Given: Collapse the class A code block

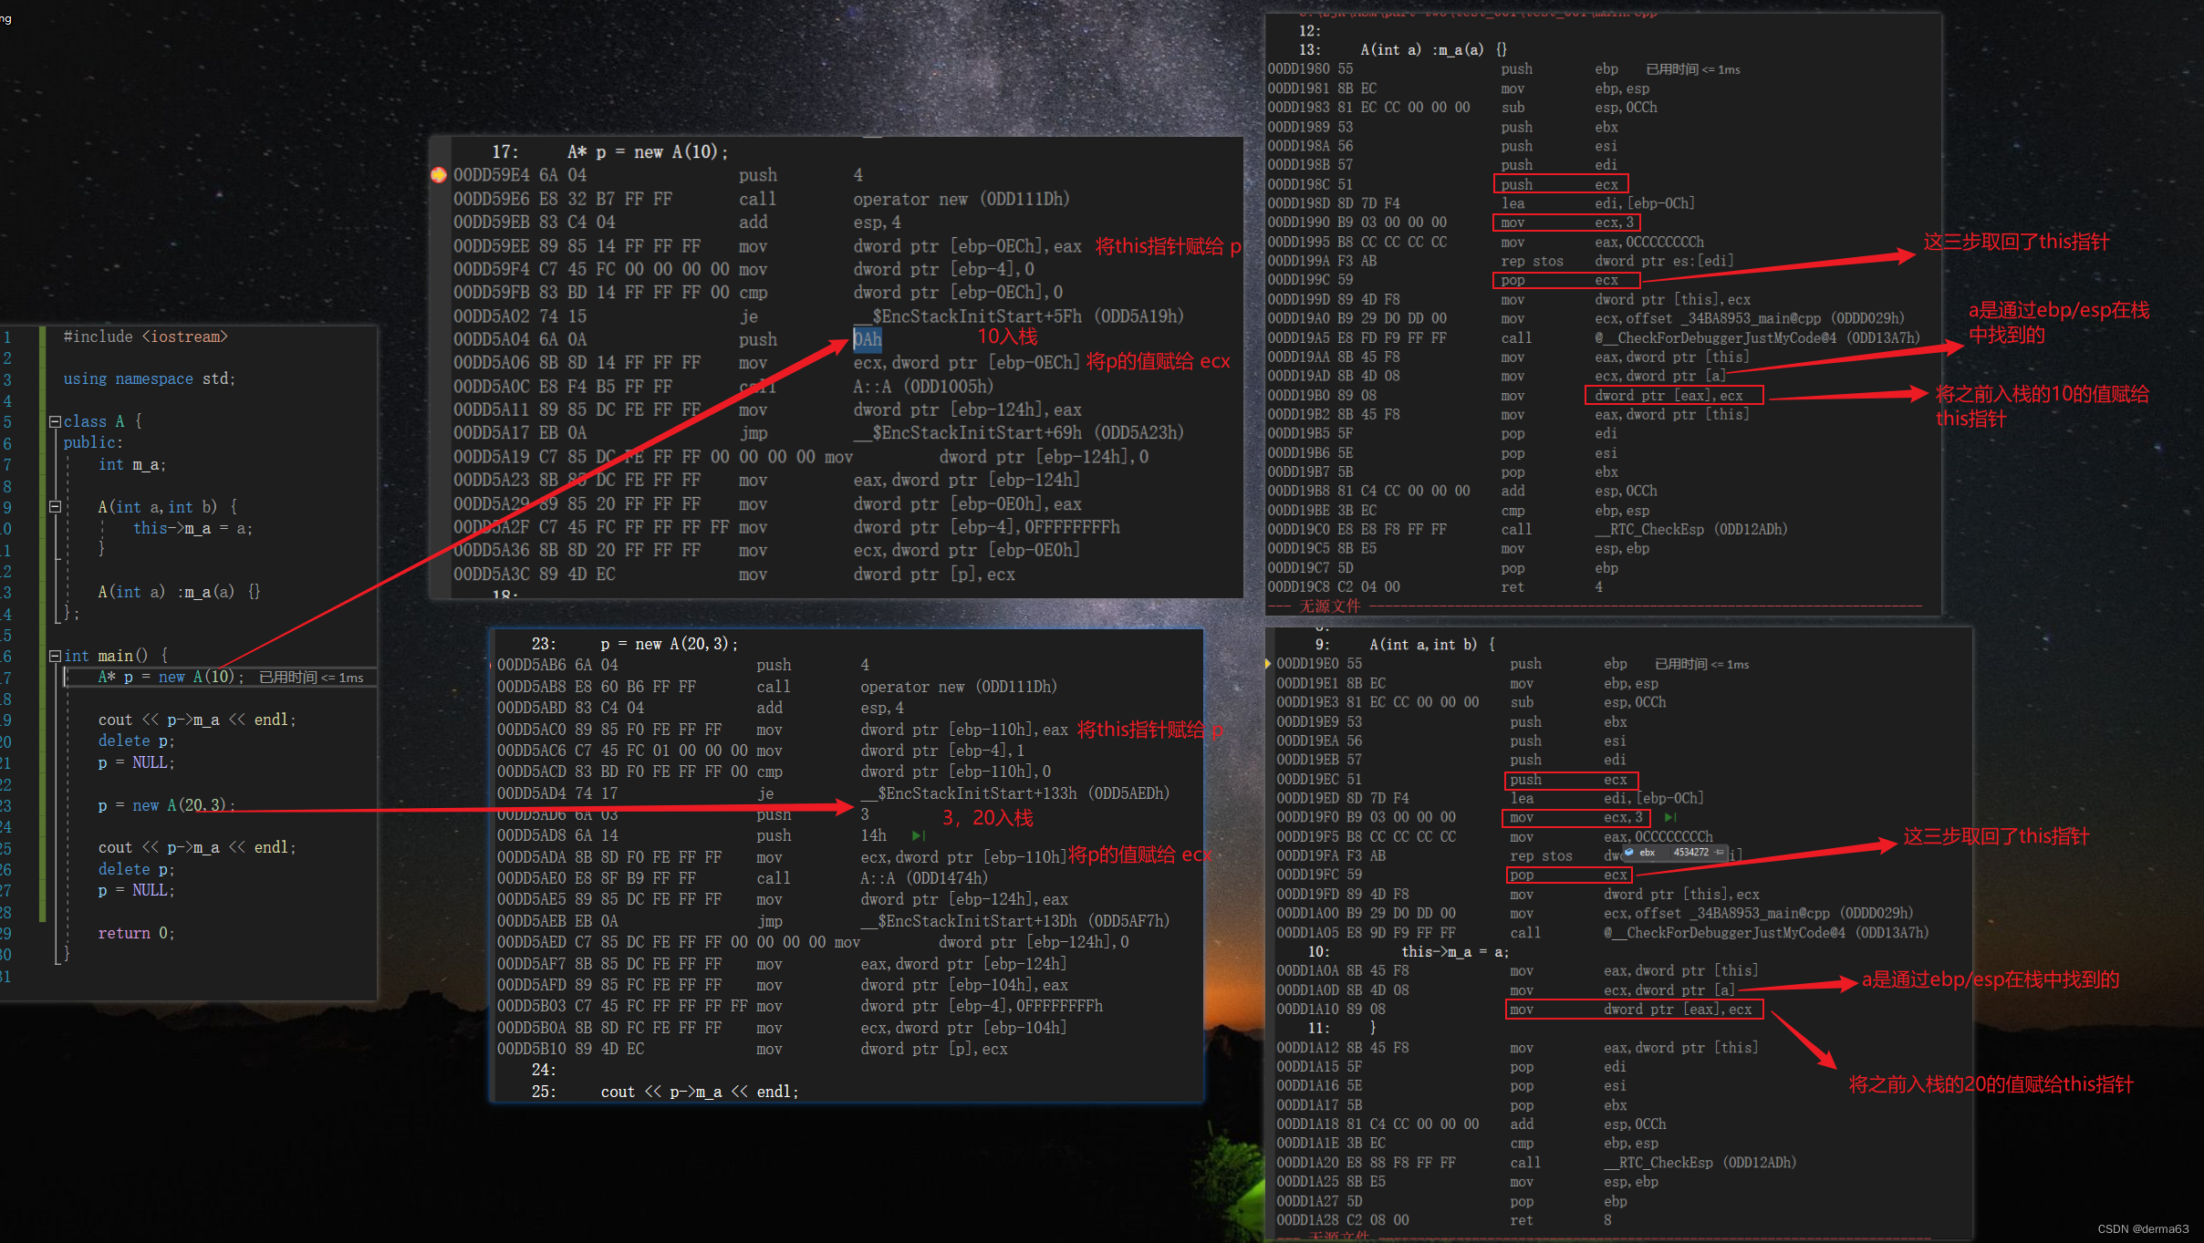Looking at the screenshot, I should [x=55, y=421].
